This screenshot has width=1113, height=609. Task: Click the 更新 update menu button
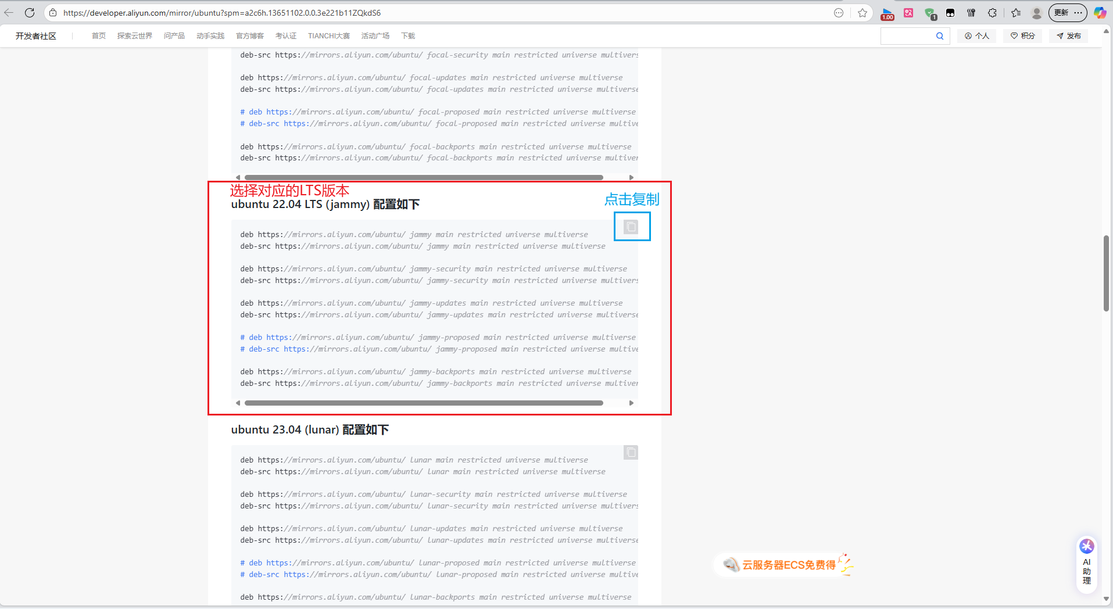click(1068, 13)
